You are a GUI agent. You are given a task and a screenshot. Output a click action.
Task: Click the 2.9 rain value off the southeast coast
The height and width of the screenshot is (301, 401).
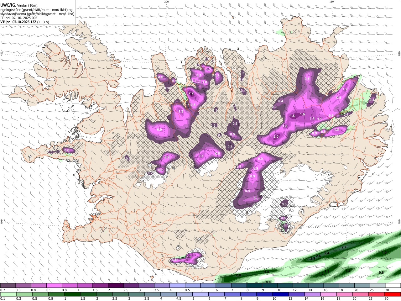click(x=312, y=258)
